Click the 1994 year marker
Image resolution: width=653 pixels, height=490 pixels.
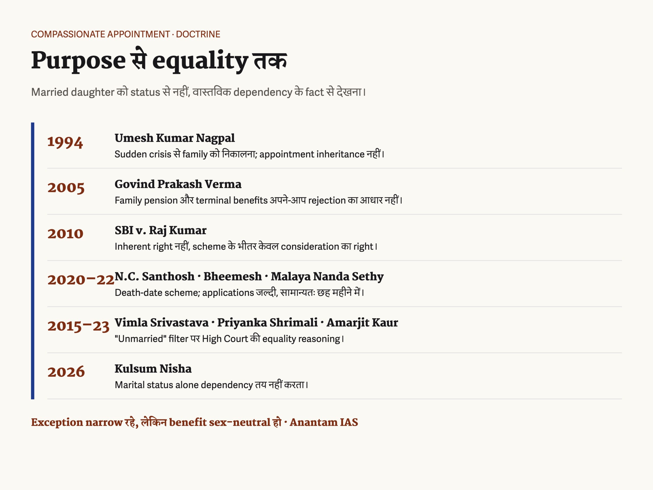pos(65,142)
